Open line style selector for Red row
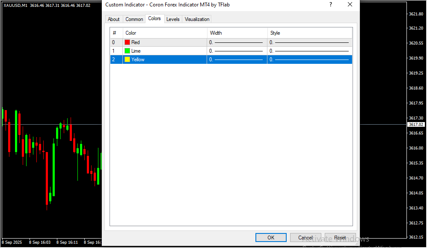427x248 pixels. 310,42
